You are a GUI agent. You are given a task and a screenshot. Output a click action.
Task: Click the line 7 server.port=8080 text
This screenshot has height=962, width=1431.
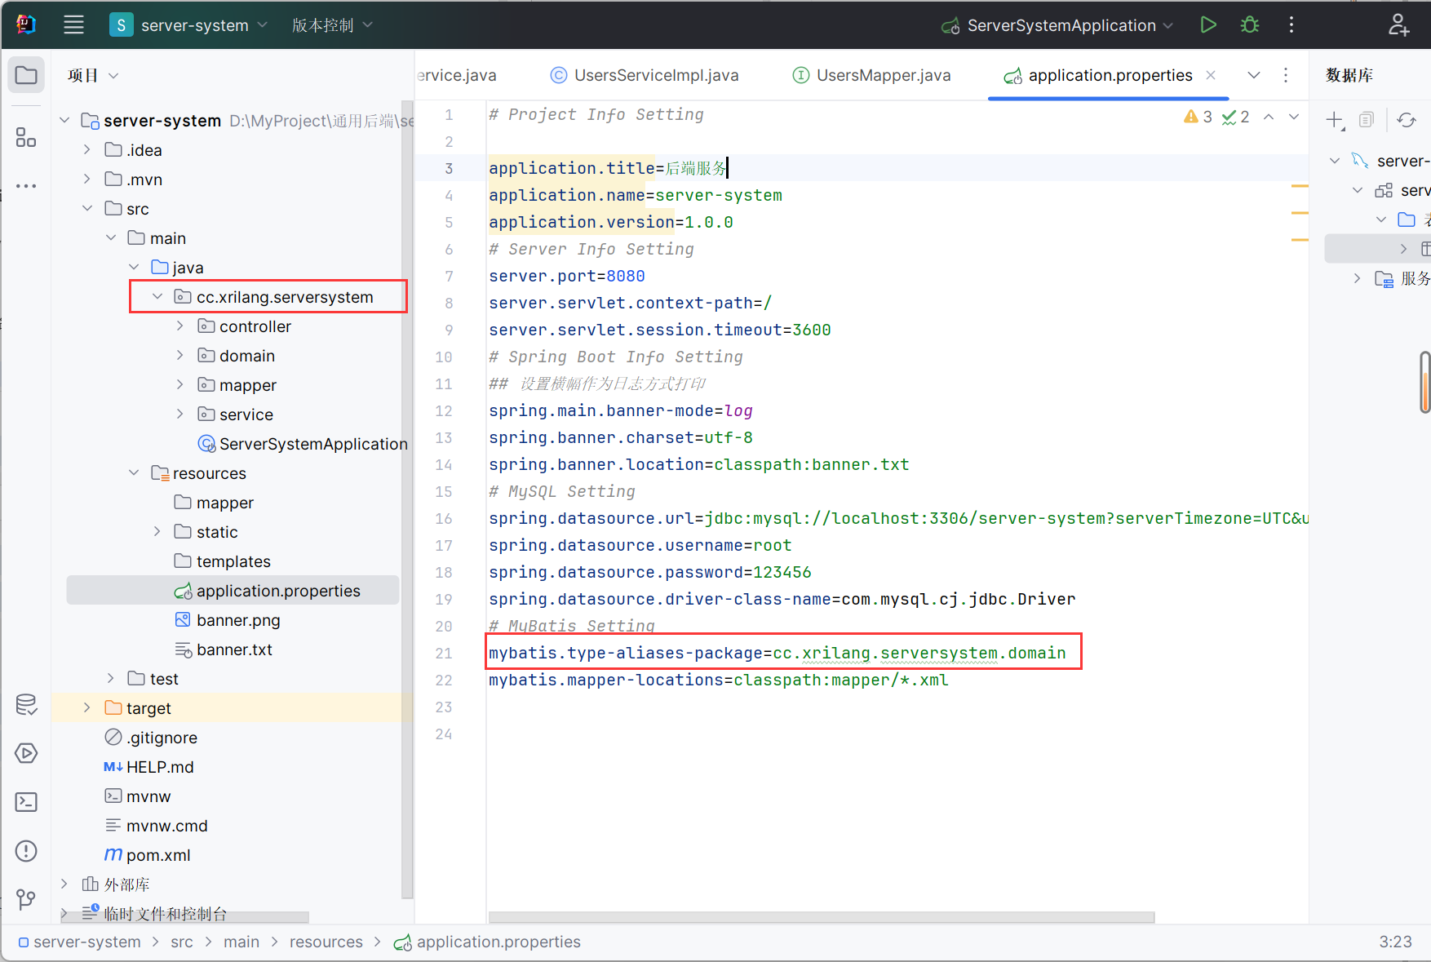pyautogui.click(x=567, y=276)
